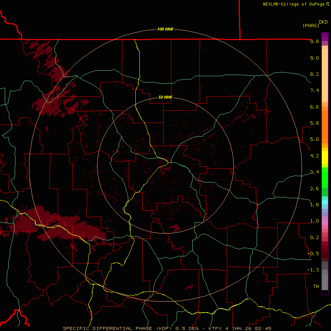Screen dimensions: 331x331
Task: Click the -0.5 scale value
Action: pyautogui.click(x=313, y=254)
